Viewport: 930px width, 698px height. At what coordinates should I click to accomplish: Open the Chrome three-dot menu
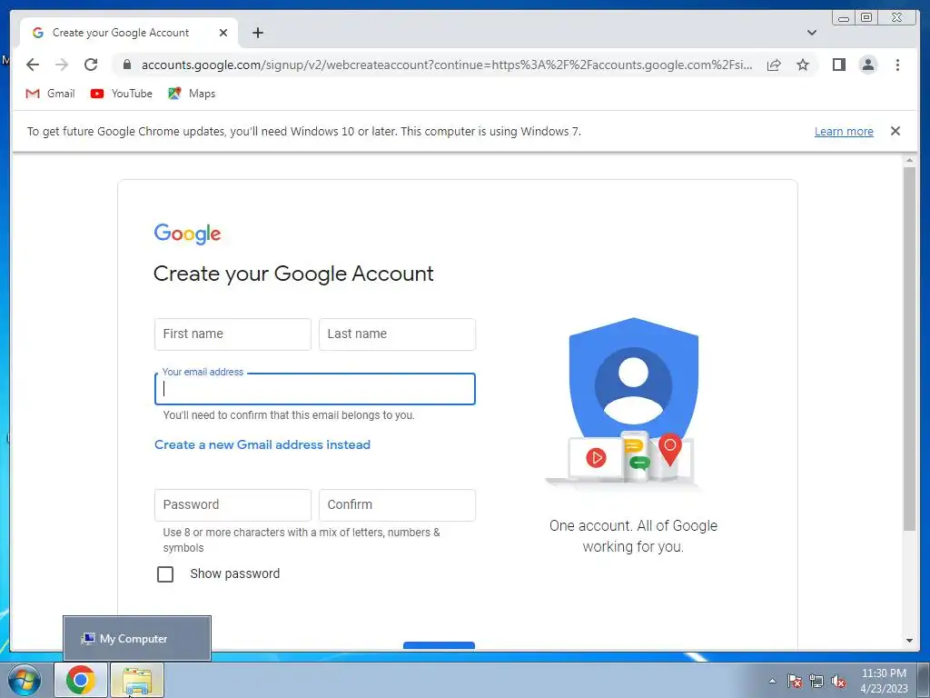897,65
